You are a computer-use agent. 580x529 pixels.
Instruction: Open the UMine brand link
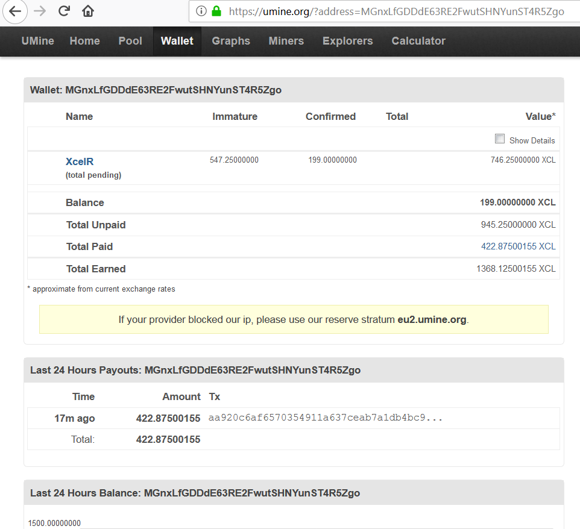click(x=38, y=41)
